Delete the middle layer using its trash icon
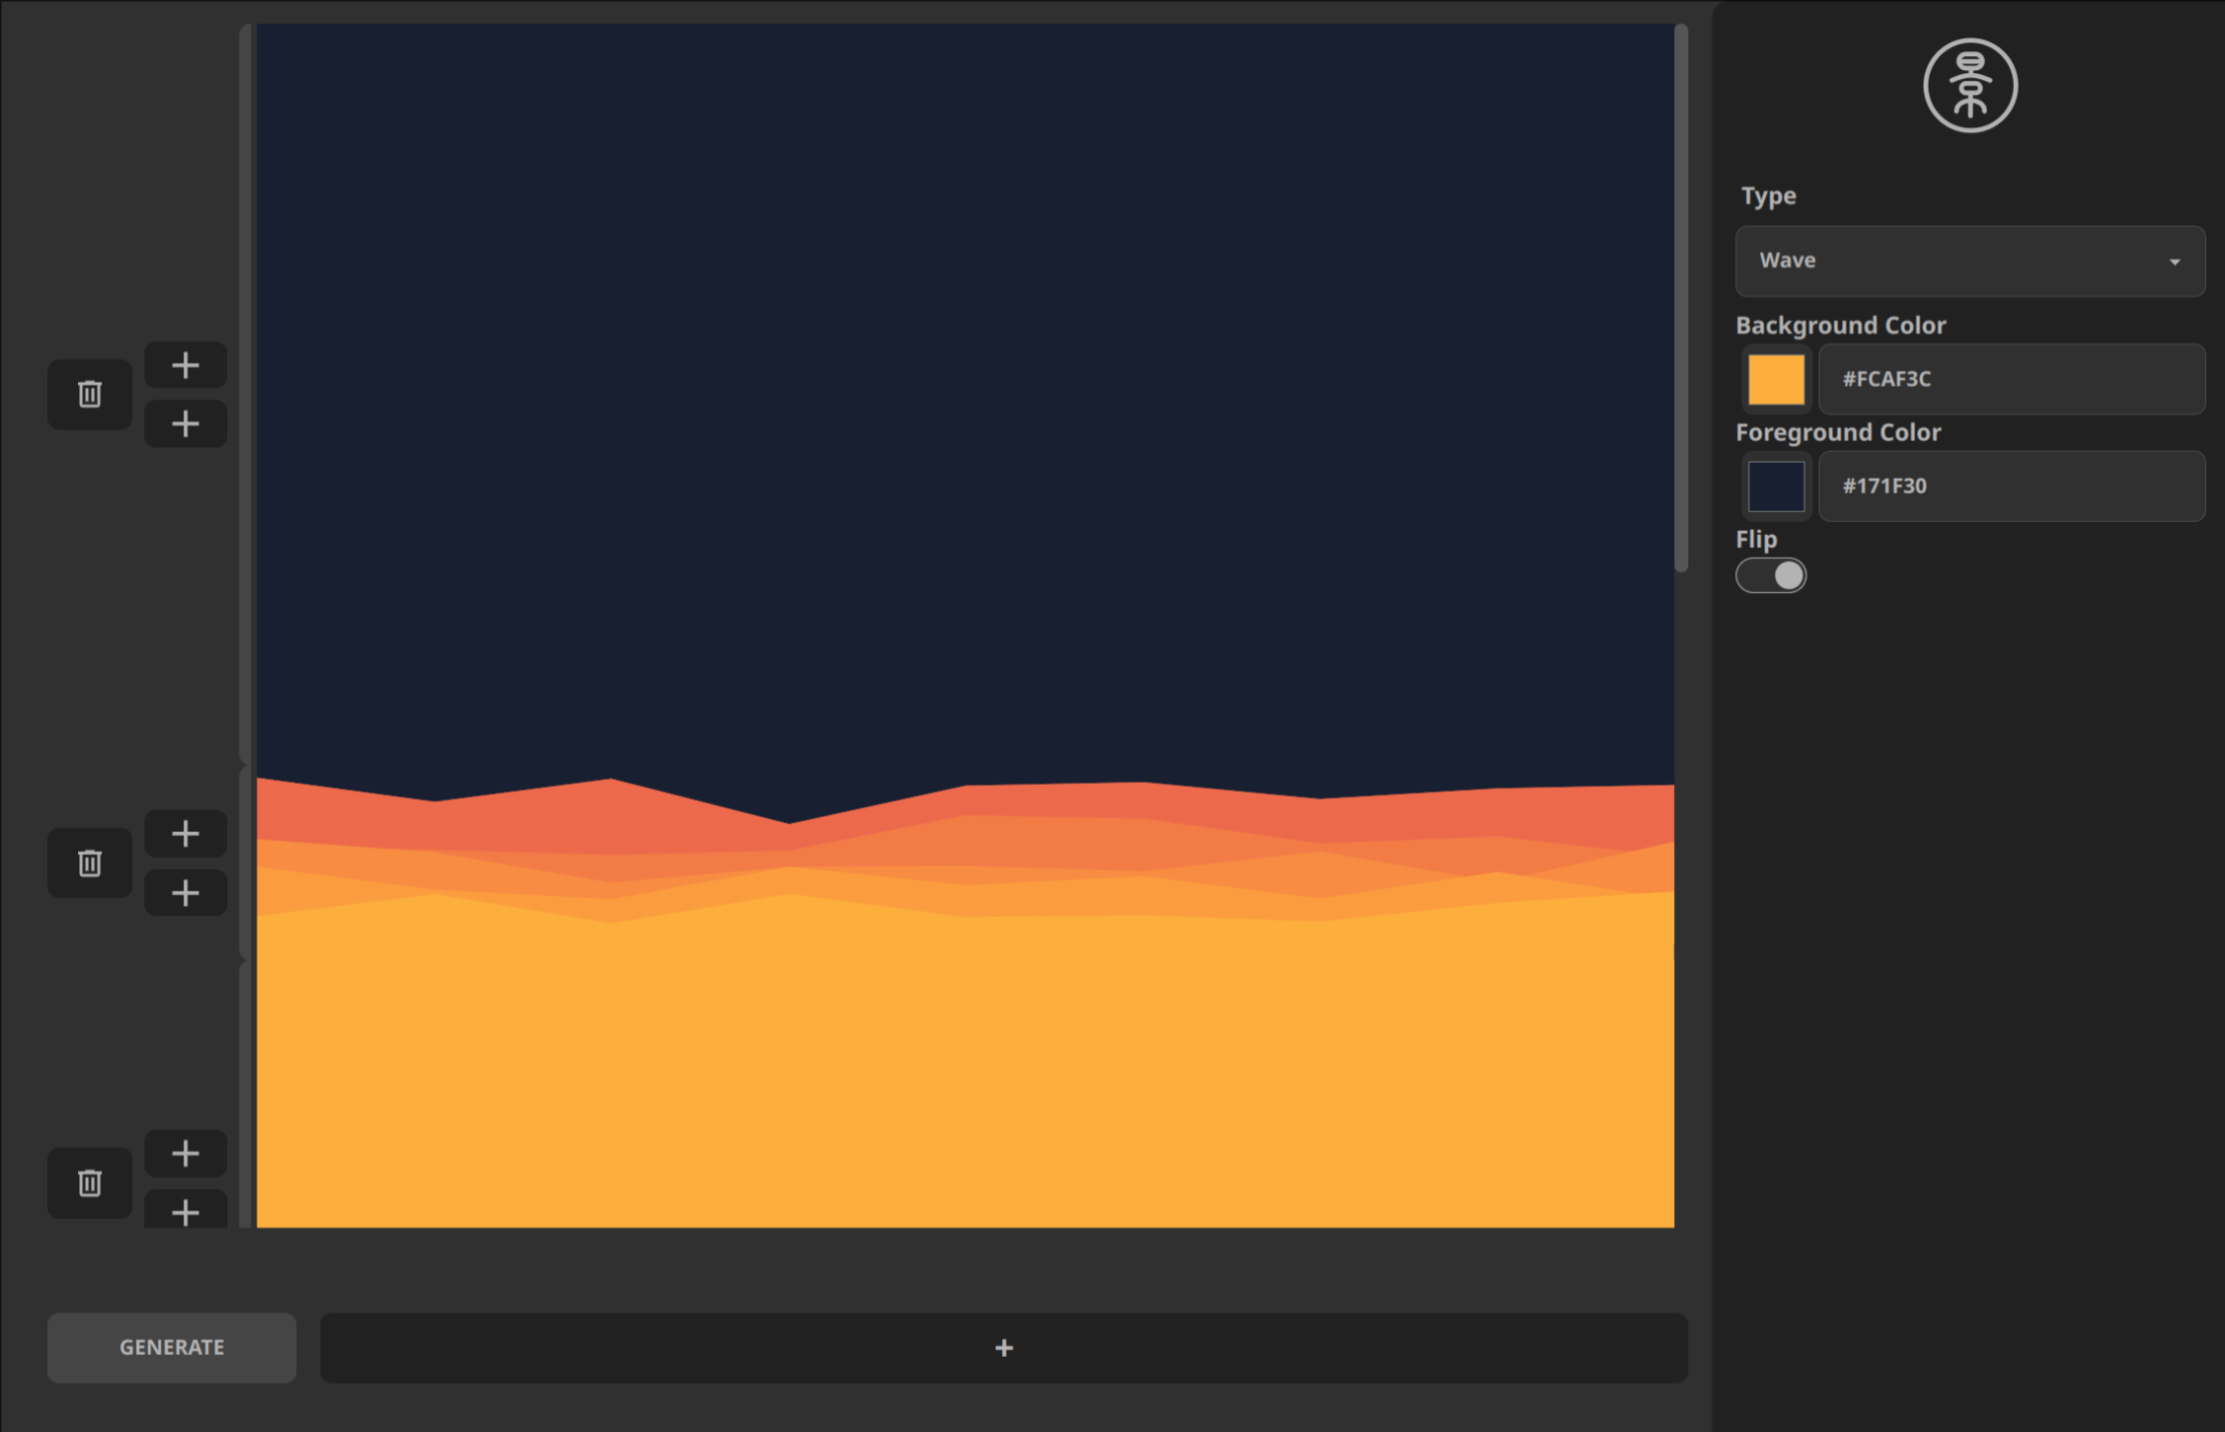 pyautogui.click(x=89, y=863)
